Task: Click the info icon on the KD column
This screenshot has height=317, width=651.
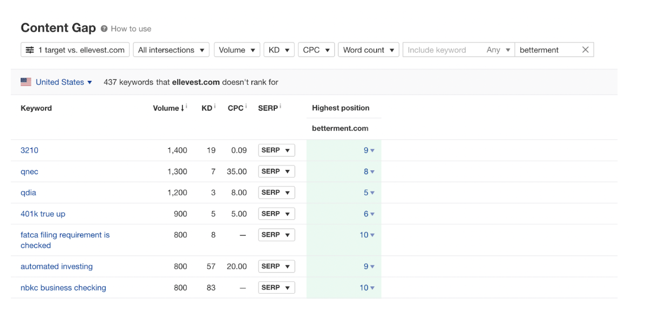Action: (214, 105)
